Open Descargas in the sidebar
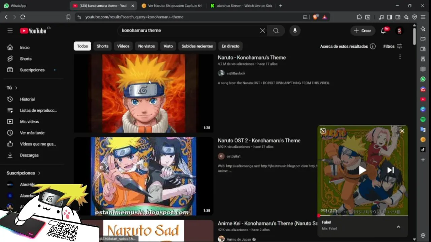Image resolution: width=431 pixels, height=242 pixels. (x=29, y=155)
